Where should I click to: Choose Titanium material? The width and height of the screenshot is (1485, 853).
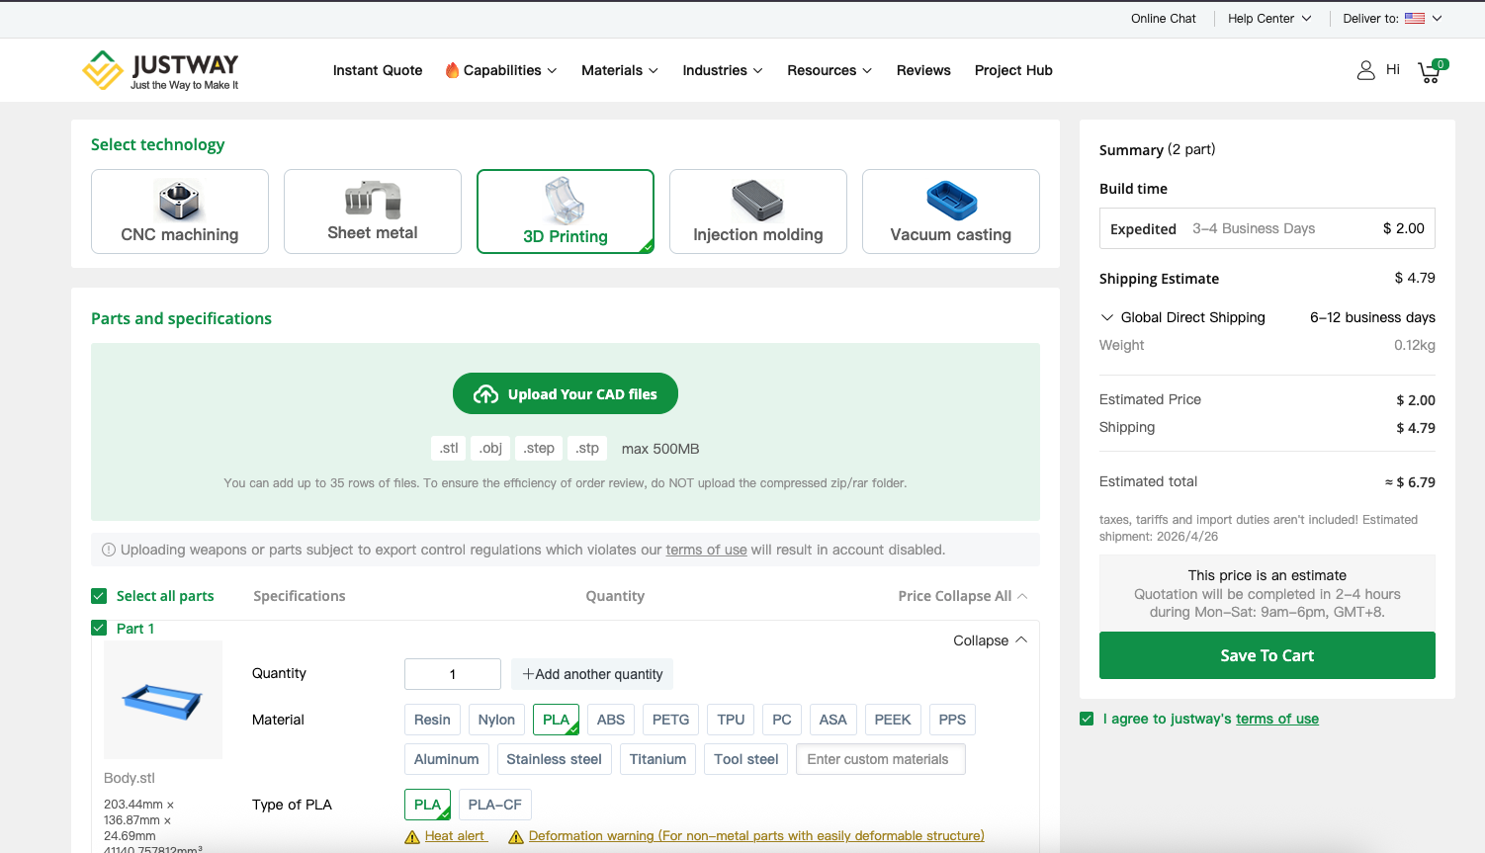[657, 759]
